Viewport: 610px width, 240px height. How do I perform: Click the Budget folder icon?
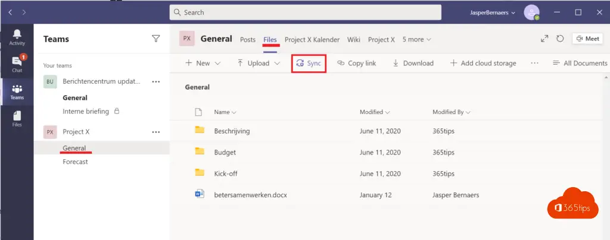[200, 151]
